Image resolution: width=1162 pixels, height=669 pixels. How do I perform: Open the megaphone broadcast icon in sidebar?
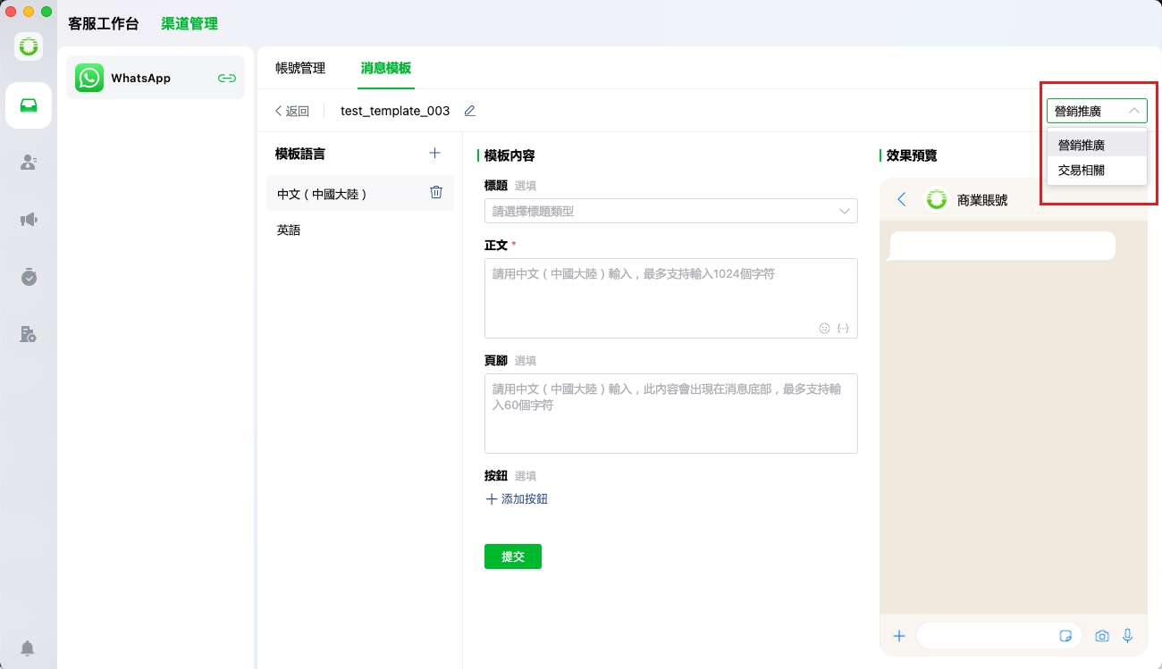(29, 220)
